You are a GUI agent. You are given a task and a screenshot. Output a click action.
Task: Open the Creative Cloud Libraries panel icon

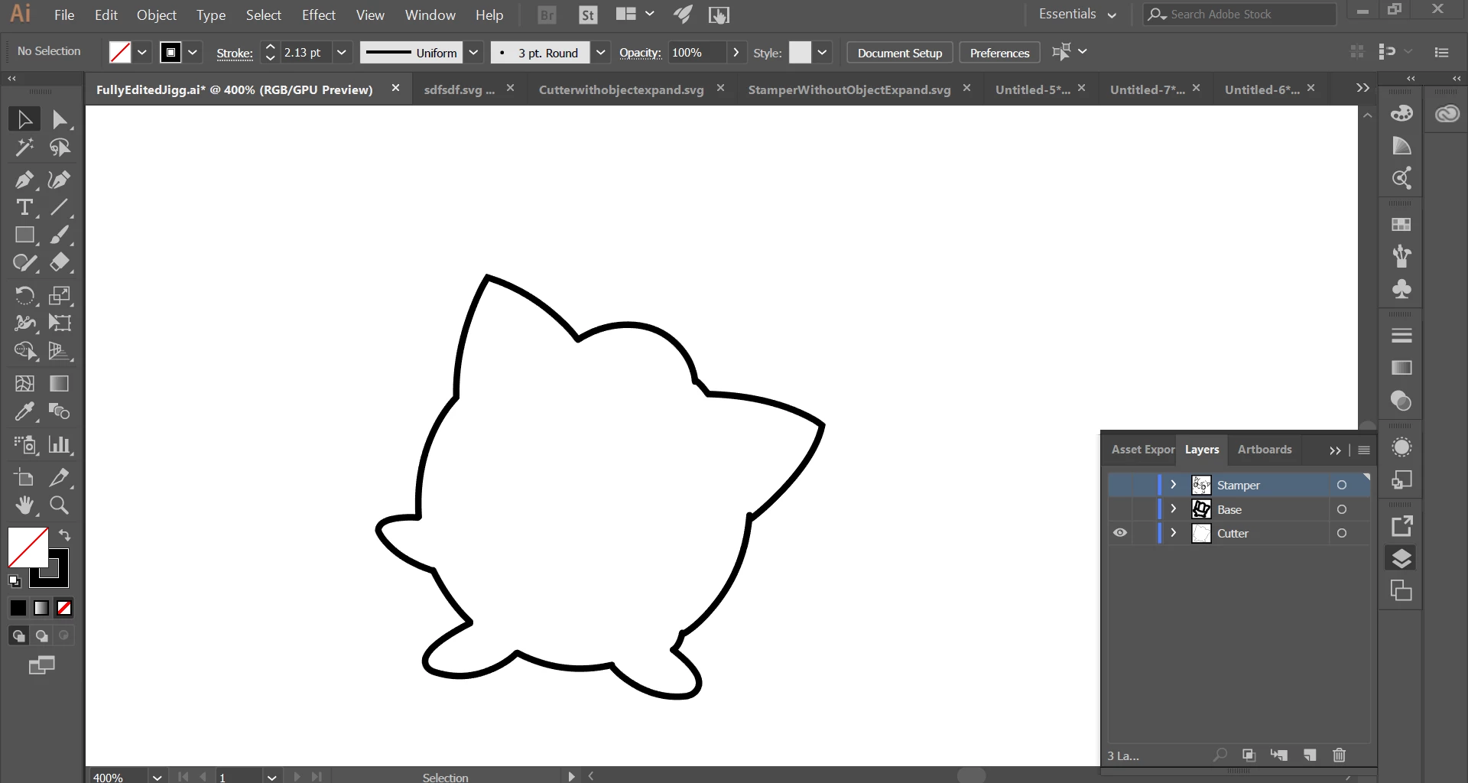pos(1447,114)
